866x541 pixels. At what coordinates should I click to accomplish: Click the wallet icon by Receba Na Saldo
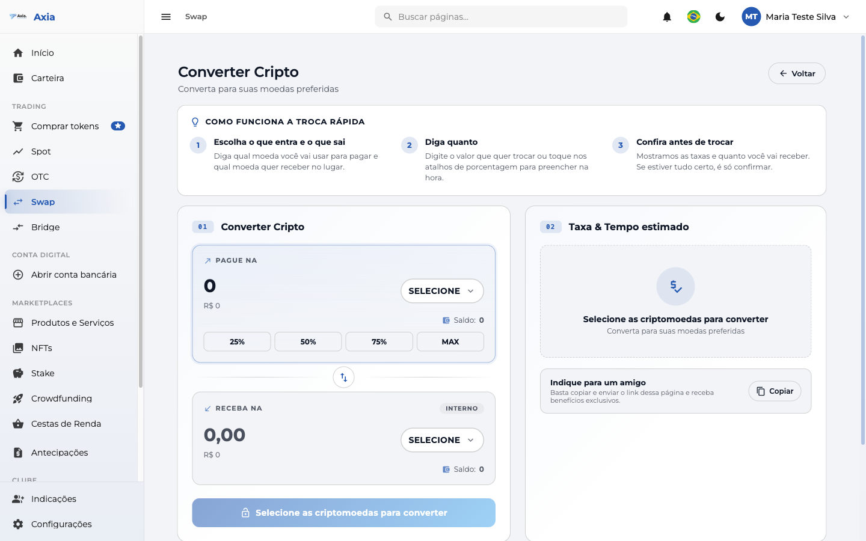(x=446, y=469)
